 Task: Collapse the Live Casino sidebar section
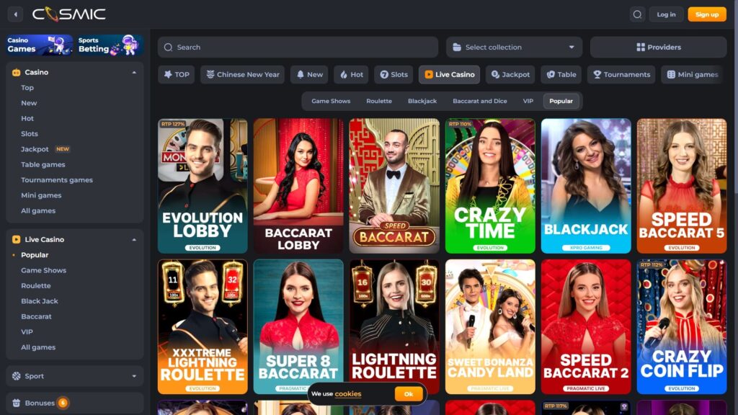(134, 239)
